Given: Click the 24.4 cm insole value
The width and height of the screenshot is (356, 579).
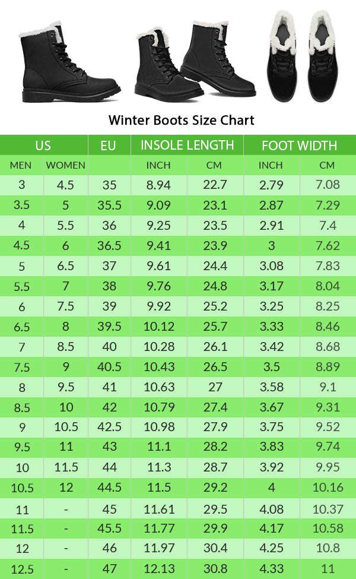Looking at the screenshot, I should (x=215, y=266).
